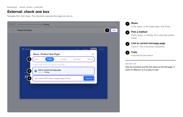Screen dimensions: 183x117
Task: Click the 'External: check one box' heading
Action: click(28, 12)
